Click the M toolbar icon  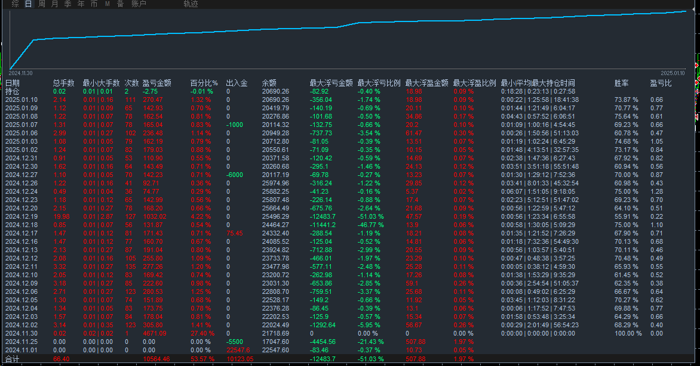pyautogui.click(x=108, y=4)
